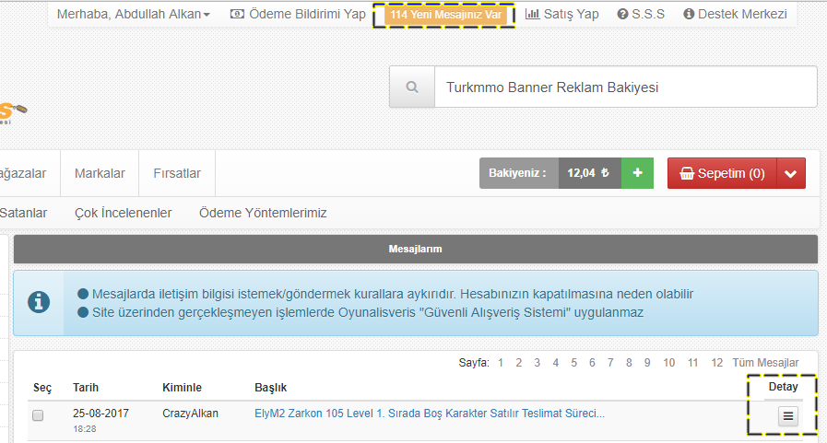Open the Merhaba, Abdullah Alkan account dropdown
This screenshot has width=827, height=443.
pos(133,14)
